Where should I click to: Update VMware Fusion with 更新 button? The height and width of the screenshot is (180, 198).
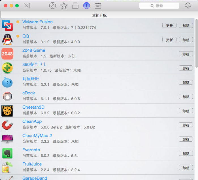point(169,26)
